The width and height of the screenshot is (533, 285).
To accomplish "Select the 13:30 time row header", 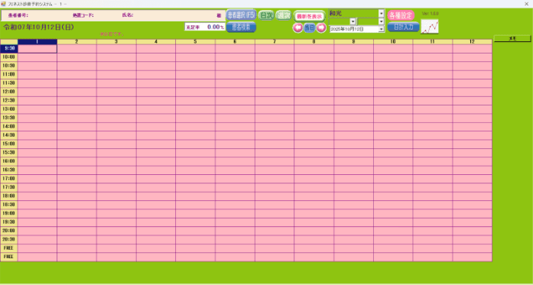I will 9,118.
